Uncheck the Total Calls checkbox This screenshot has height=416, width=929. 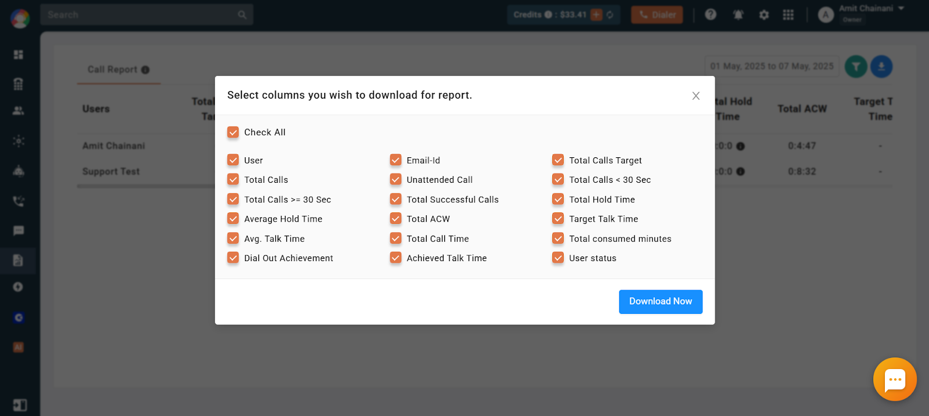point(233,180)
